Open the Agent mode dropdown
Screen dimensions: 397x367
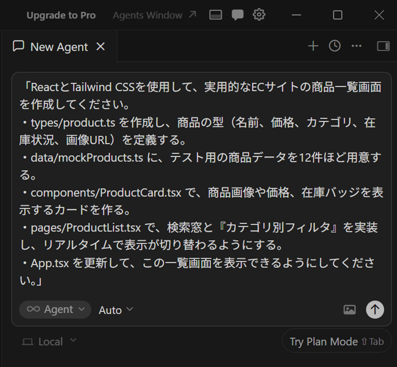point(55,309)
